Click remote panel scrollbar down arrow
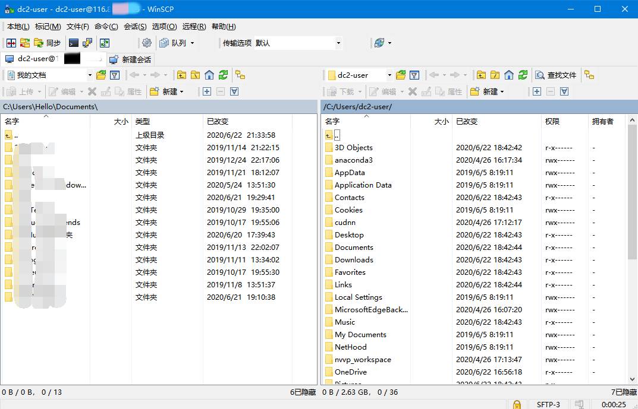The image size is (638, 409). coord(632,380)
